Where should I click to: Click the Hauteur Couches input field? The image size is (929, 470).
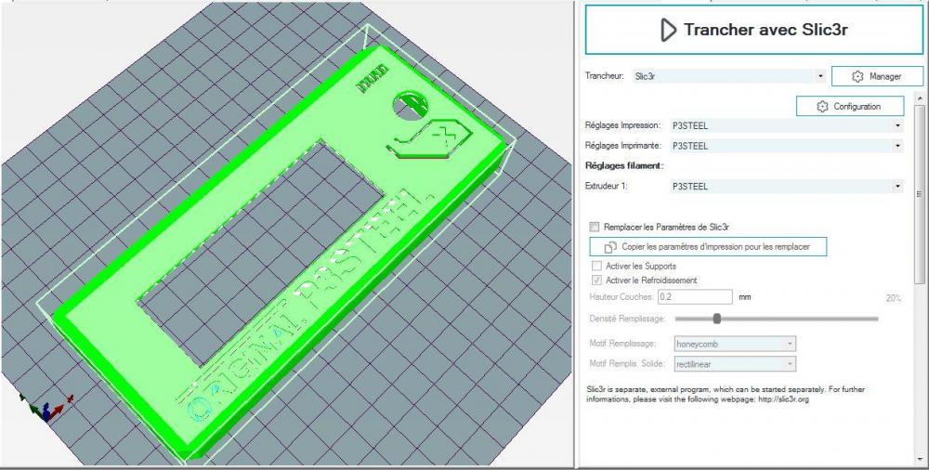pos(695,297)
